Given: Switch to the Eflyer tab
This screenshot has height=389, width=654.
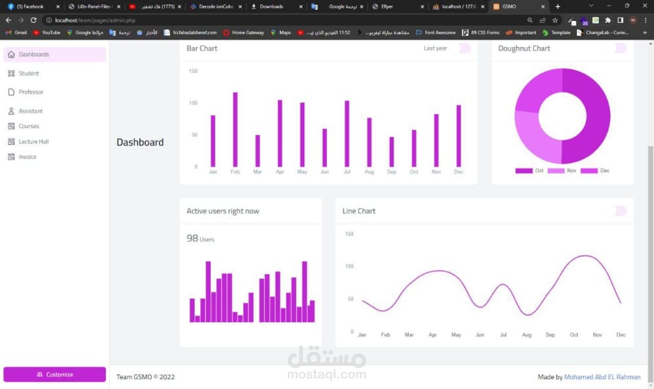Looking at the screenshot, I should pos(398,7).
